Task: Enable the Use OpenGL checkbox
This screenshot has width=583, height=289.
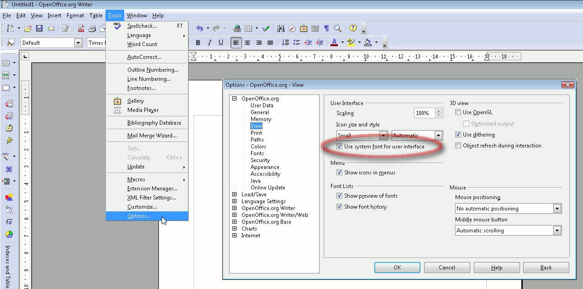Action: (x=458, y=112)
